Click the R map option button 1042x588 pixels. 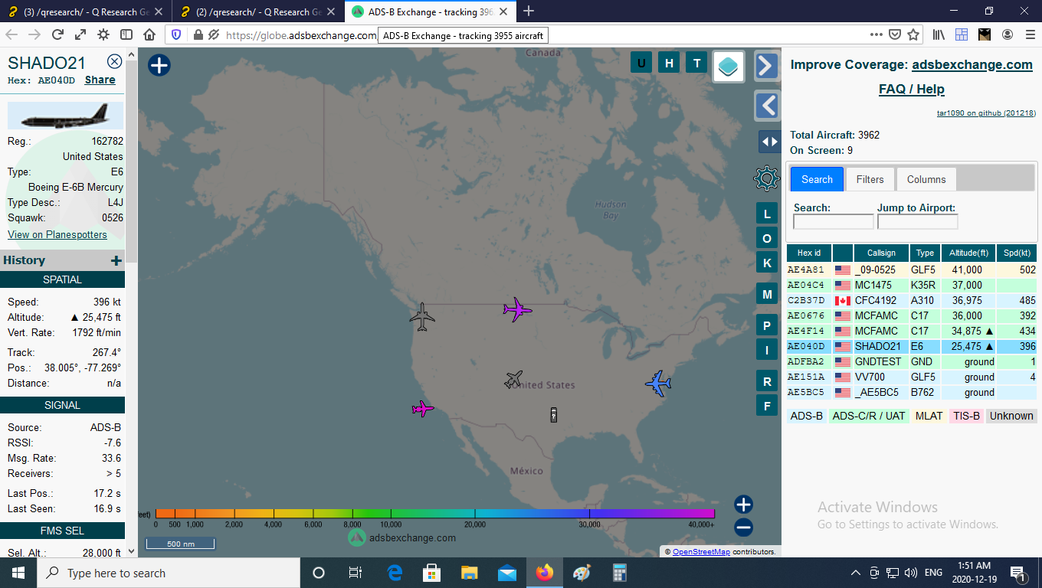pyautogui.click(x=767, y=381)
